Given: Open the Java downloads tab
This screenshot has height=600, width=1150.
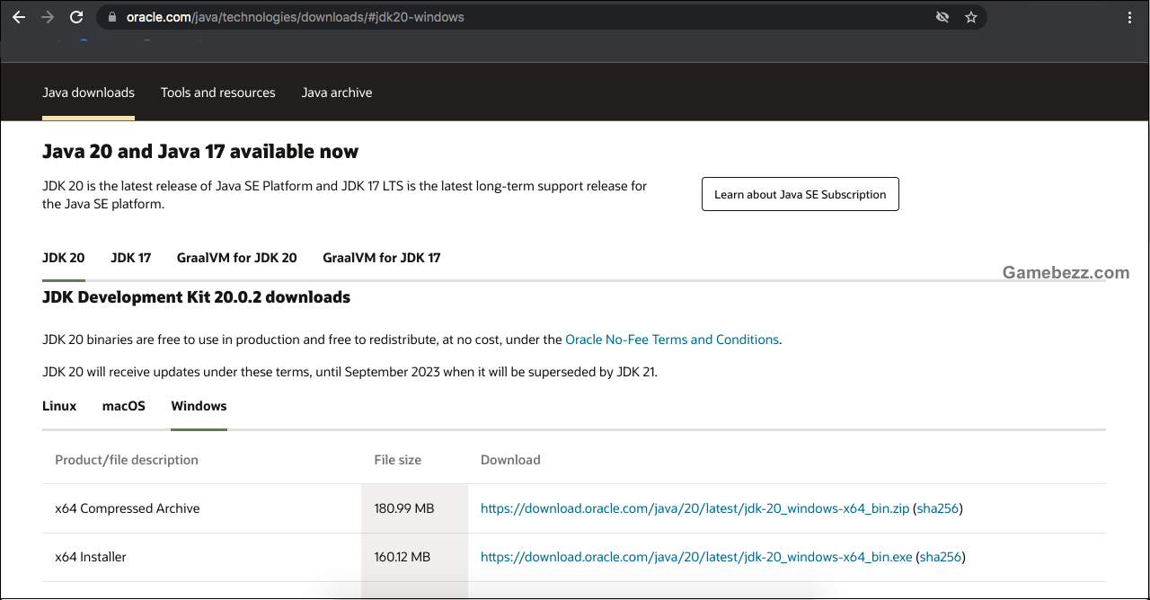Looking at the screenshot, I should pos(88,93).
